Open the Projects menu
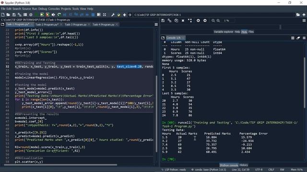Viewport: 307px width, 172px height. click(x=66, y=9)
